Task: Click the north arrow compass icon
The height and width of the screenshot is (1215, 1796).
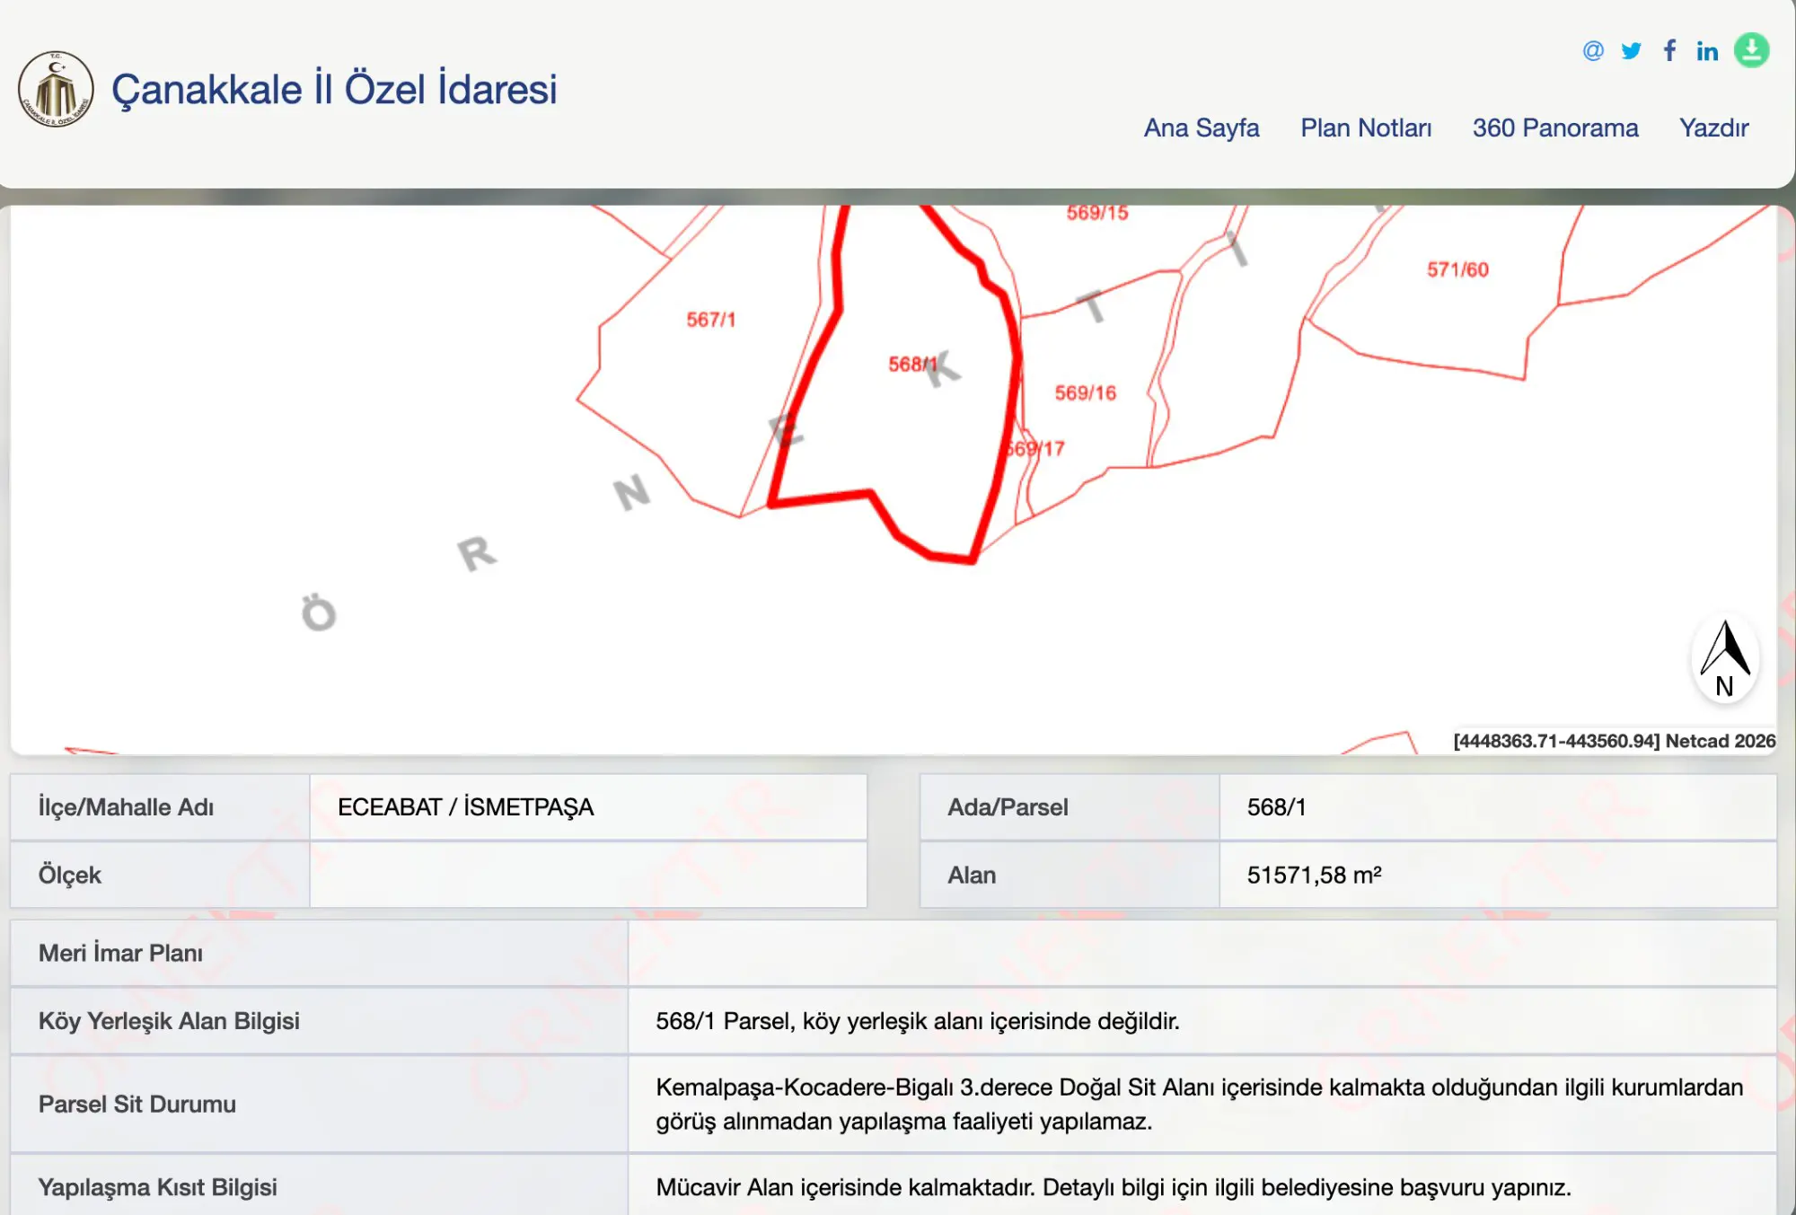Action: (1725, 659)
